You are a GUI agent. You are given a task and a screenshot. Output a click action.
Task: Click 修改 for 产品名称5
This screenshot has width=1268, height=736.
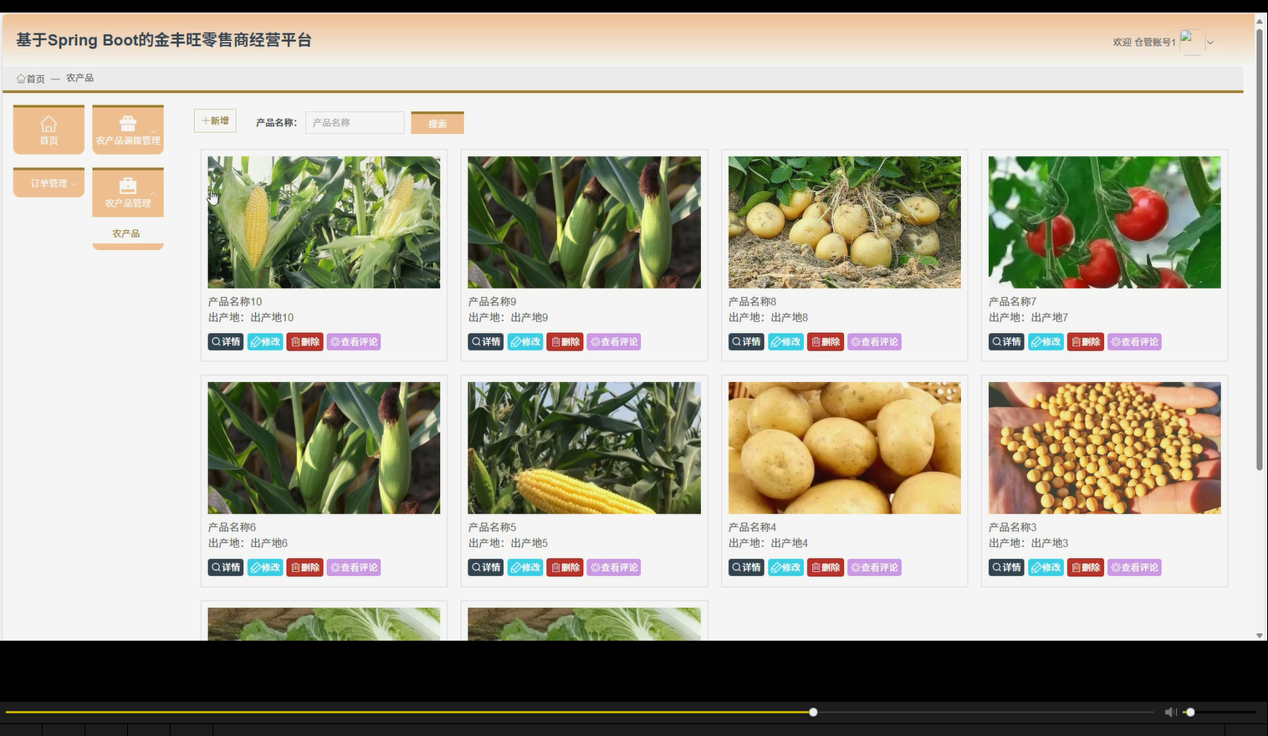[x=525, y=568]
